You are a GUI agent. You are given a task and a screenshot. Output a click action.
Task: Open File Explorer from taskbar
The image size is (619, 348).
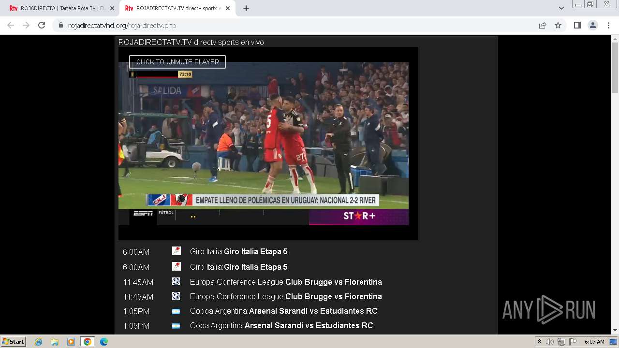55,342
